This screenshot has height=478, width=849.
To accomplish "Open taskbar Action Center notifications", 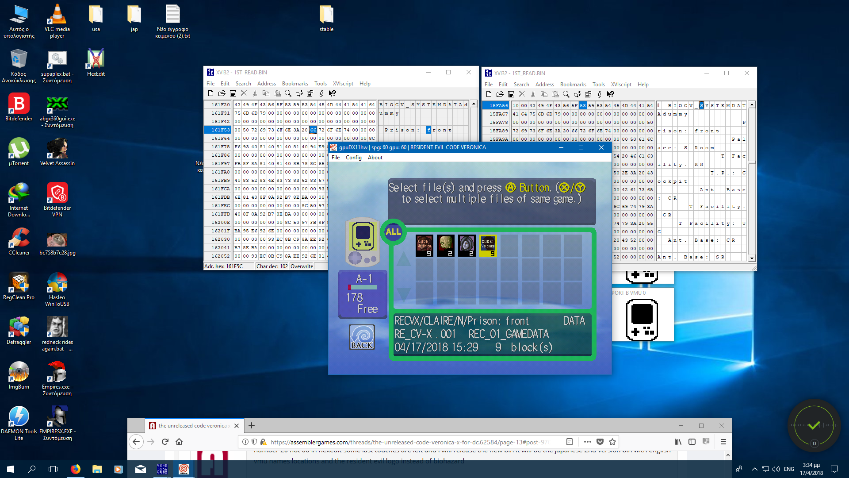I will (x=834, y=469).
